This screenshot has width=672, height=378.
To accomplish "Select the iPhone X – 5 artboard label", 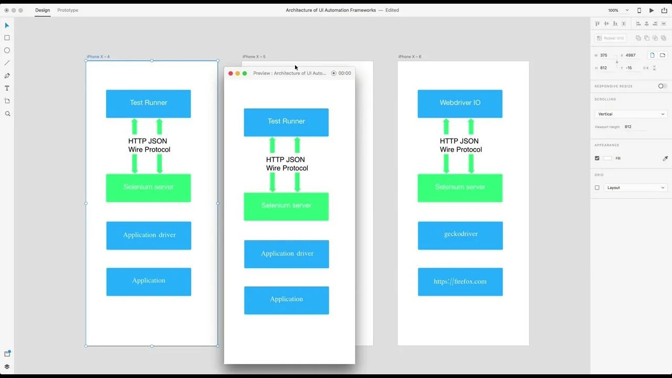I will coord(254,57).
